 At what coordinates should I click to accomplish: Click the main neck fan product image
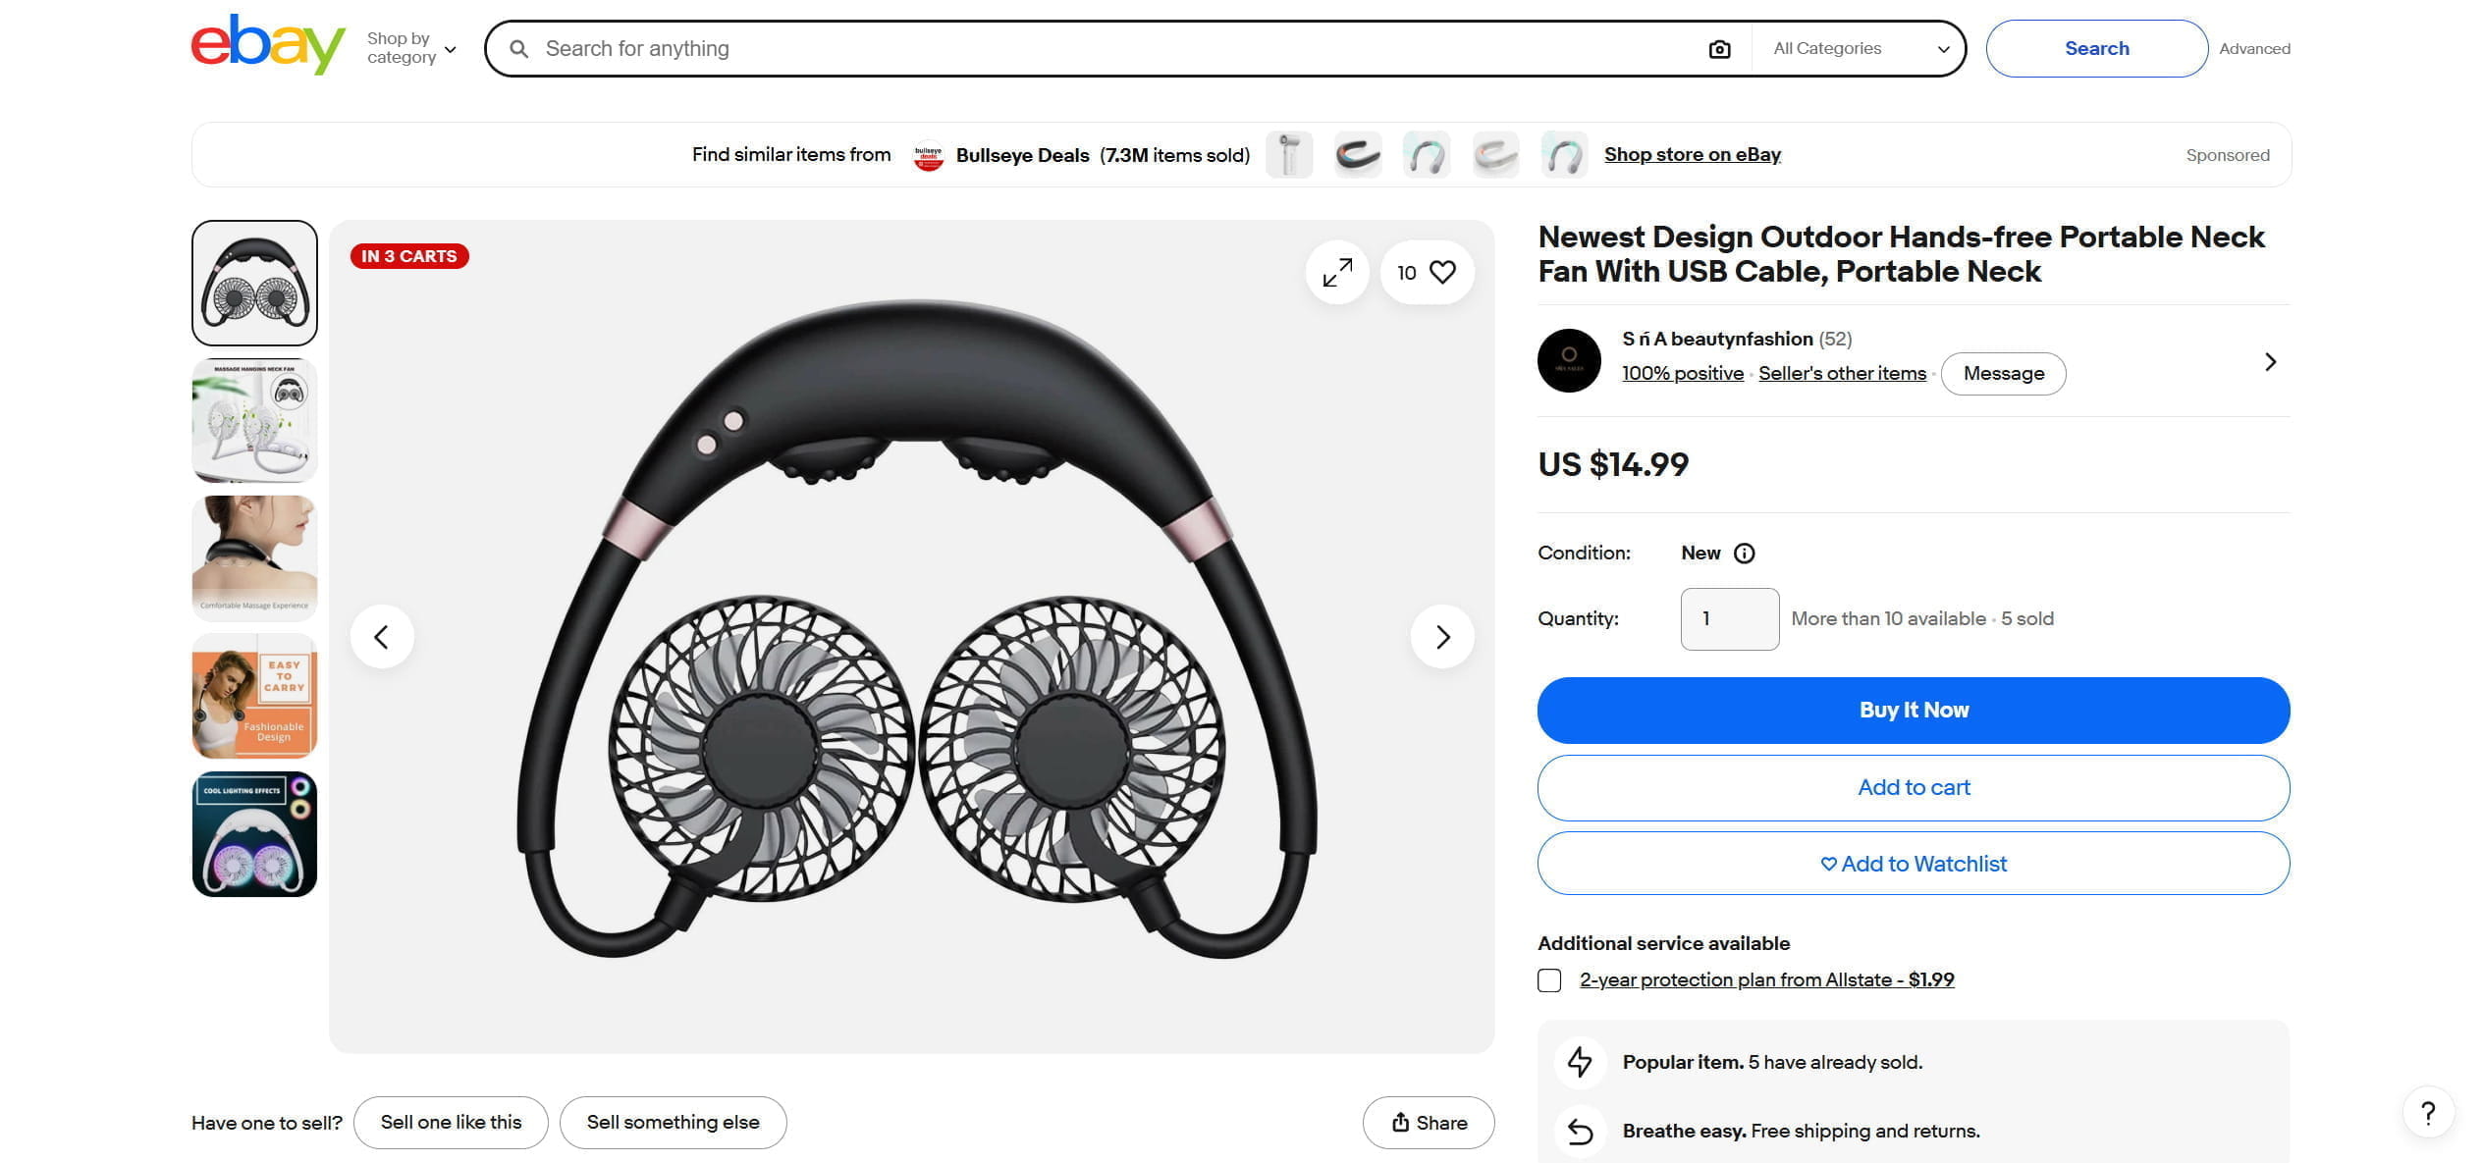(x=912, y=638)
